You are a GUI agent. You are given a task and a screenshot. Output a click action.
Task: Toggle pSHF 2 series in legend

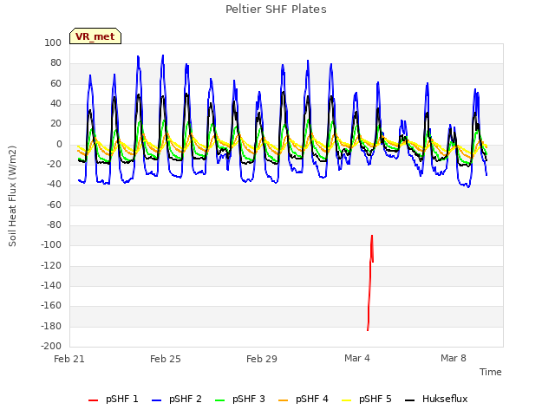point(177,400)
